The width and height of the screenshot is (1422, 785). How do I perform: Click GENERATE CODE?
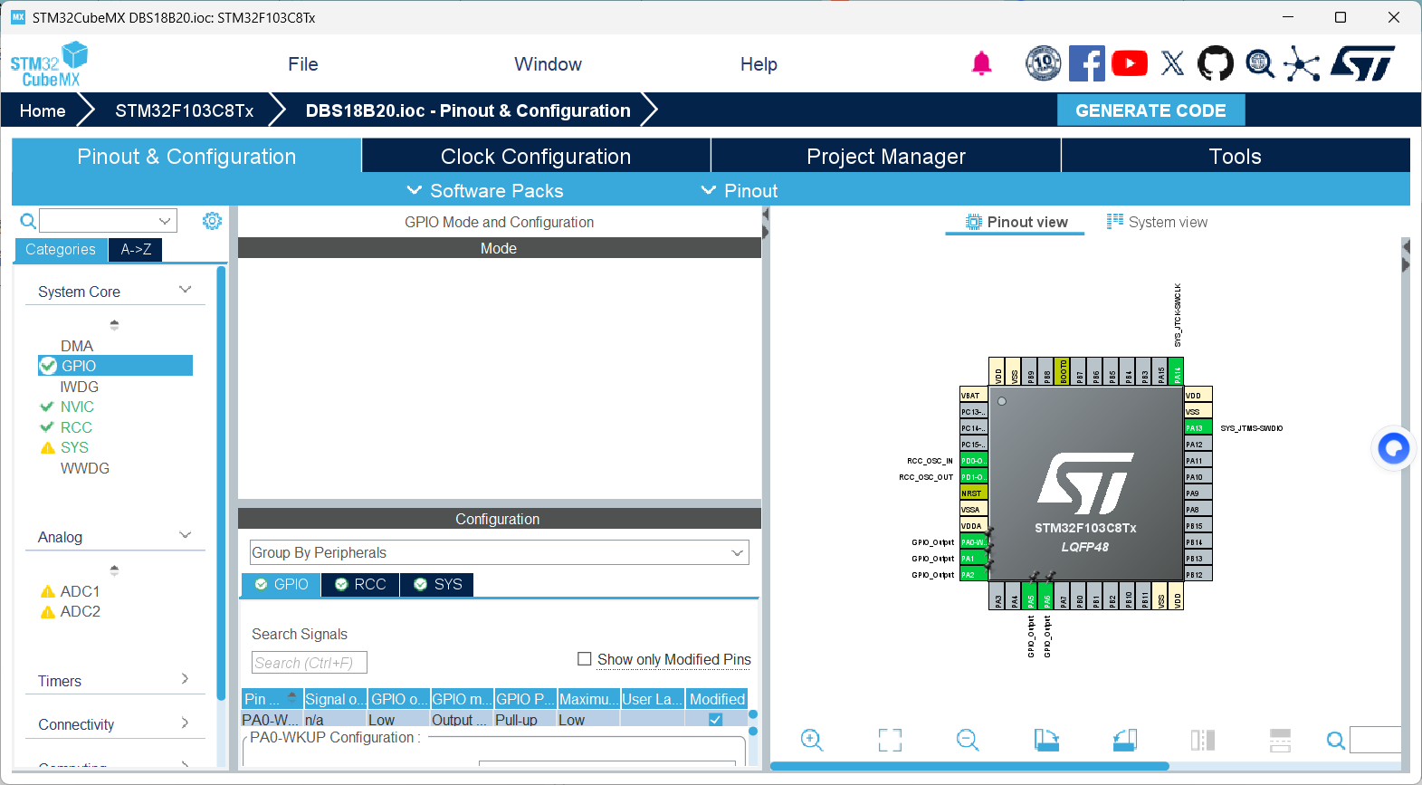click(1150, 110)
